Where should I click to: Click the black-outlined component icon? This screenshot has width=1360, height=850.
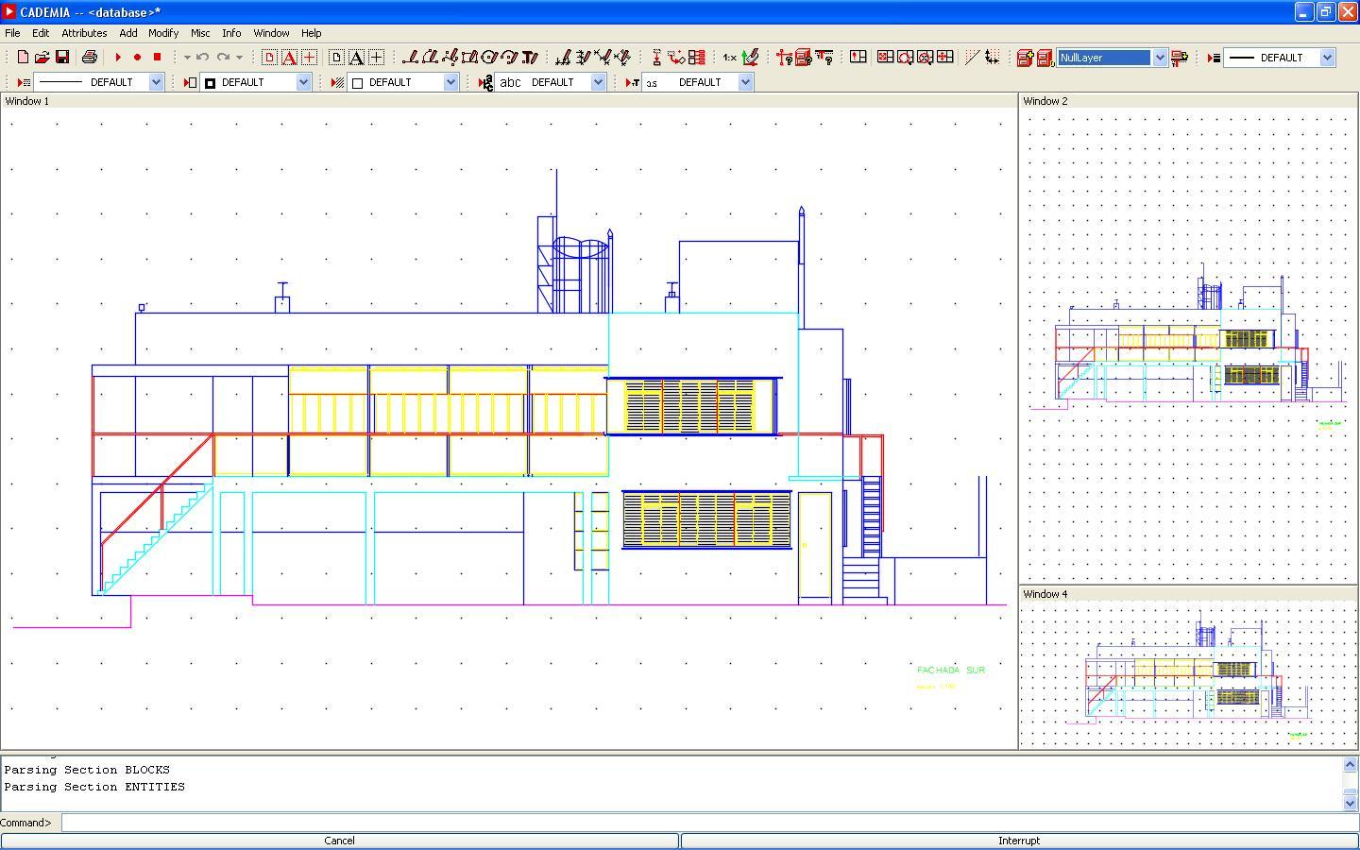pyautogui.click(x=336, y=58)
